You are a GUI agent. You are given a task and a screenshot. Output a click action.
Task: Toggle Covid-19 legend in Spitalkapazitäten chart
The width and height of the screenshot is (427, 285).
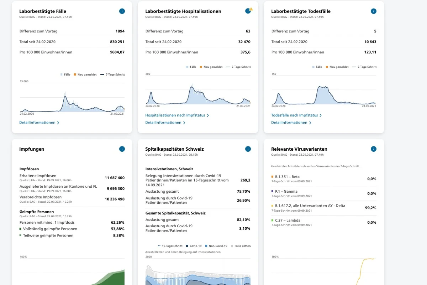tap(194, 246)
